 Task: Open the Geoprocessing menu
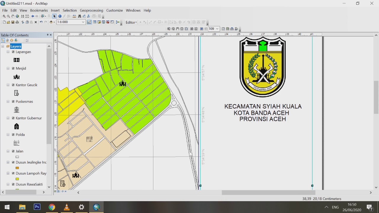click(91, 10)
